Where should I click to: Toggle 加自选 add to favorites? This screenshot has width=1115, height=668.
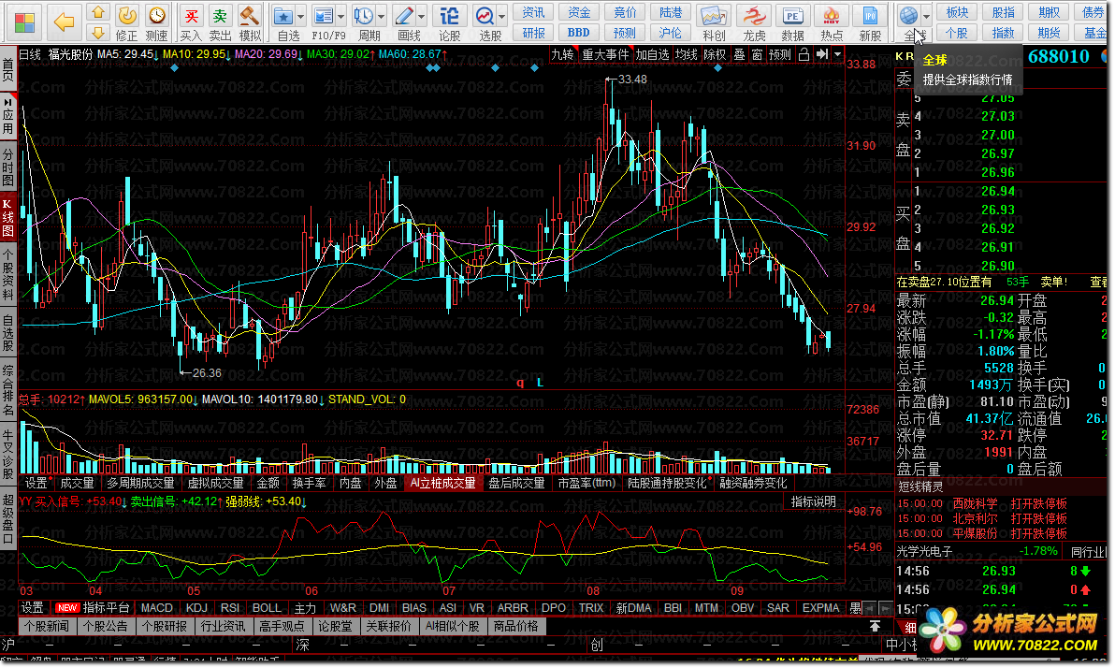pyautogui.click(x=652, y=55)
